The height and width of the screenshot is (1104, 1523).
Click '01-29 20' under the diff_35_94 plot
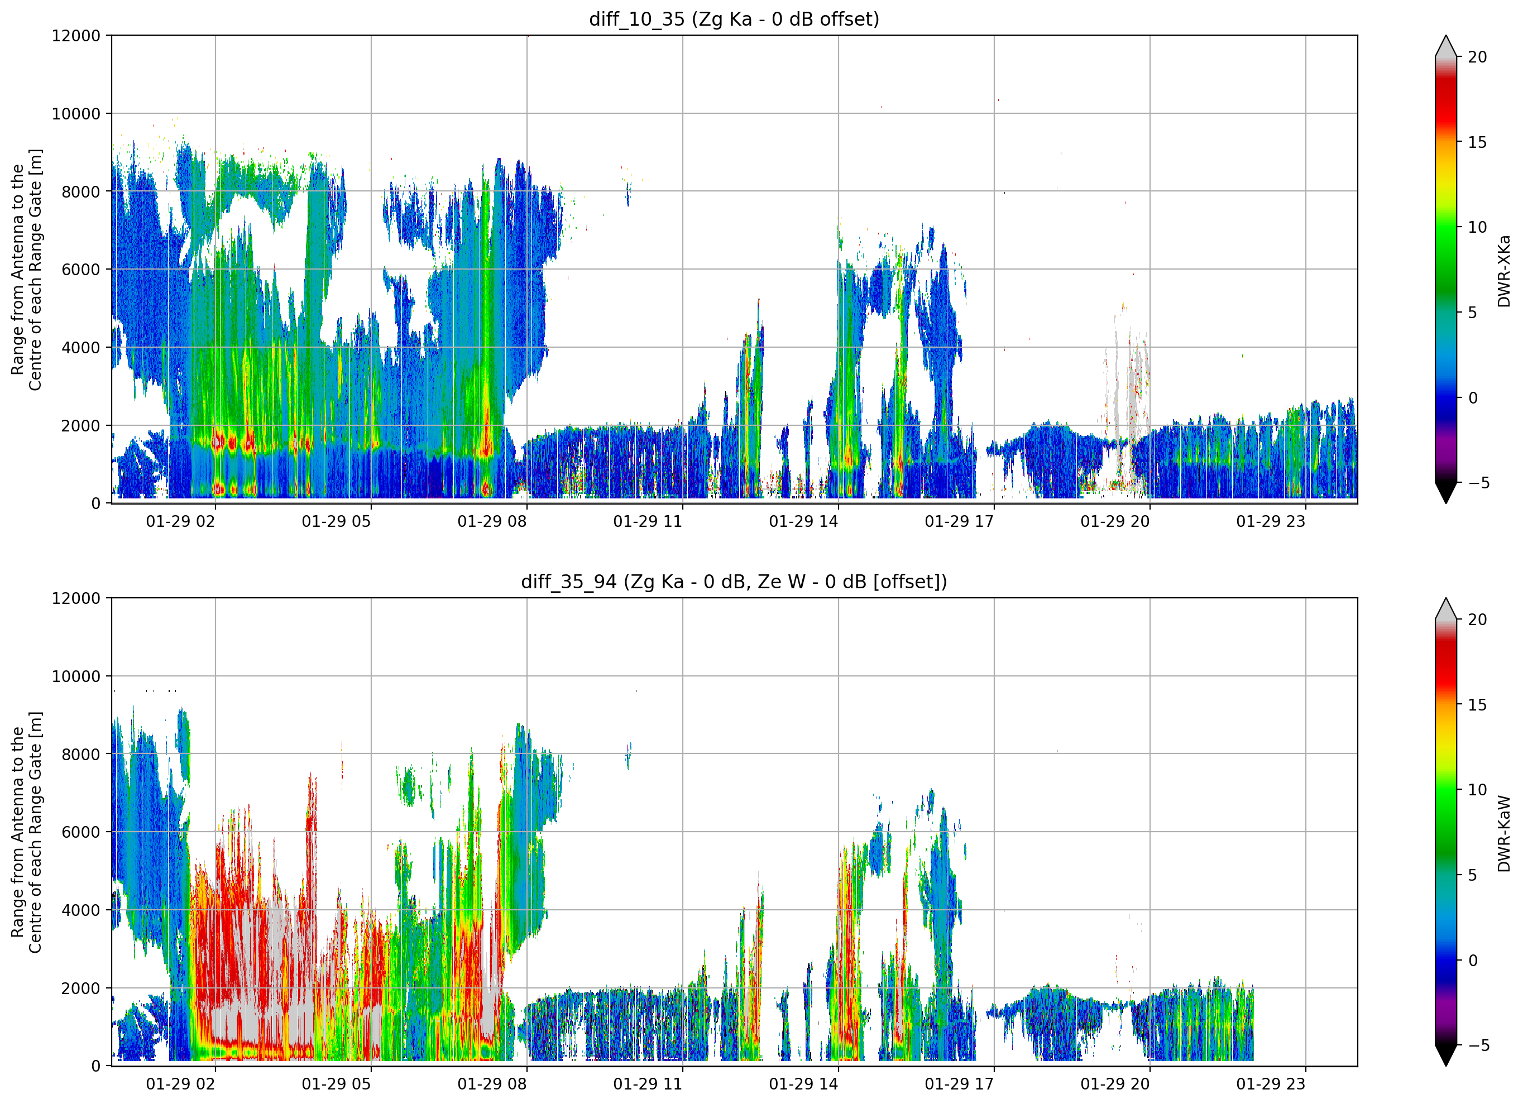point(1115,1084)
